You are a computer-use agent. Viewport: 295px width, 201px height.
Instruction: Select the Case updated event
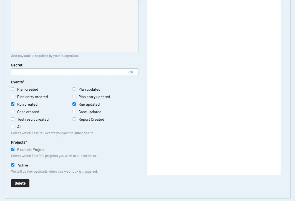(74, 112)
